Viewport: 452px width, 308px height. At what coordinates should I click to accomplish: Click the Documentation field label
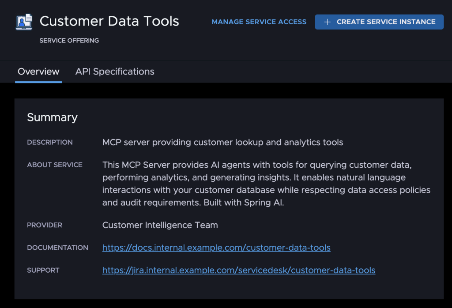coord(57,248)
